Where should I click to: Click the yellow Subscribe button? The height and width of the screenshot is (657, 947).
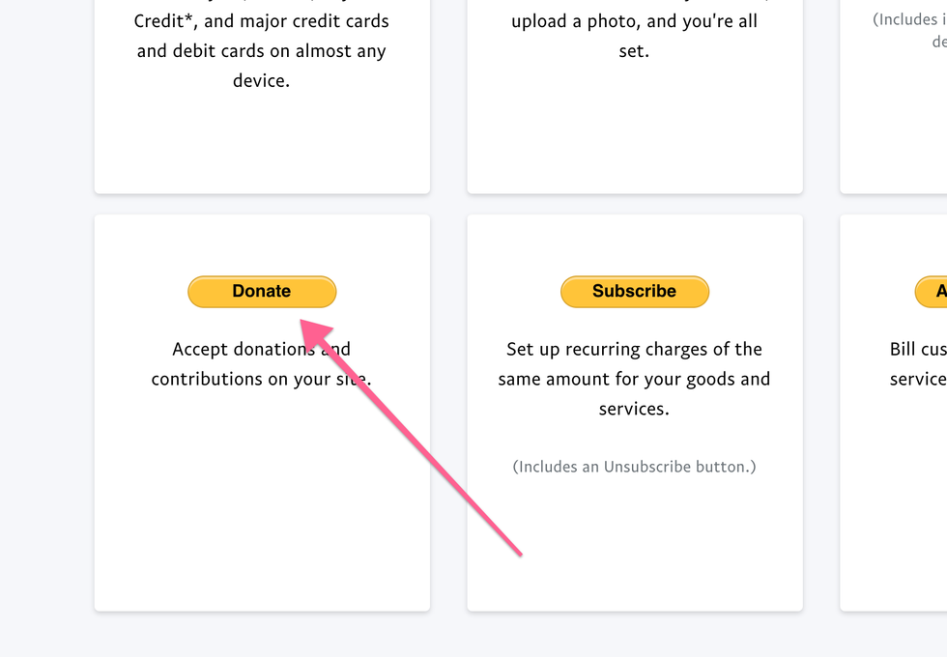[634, 291]
